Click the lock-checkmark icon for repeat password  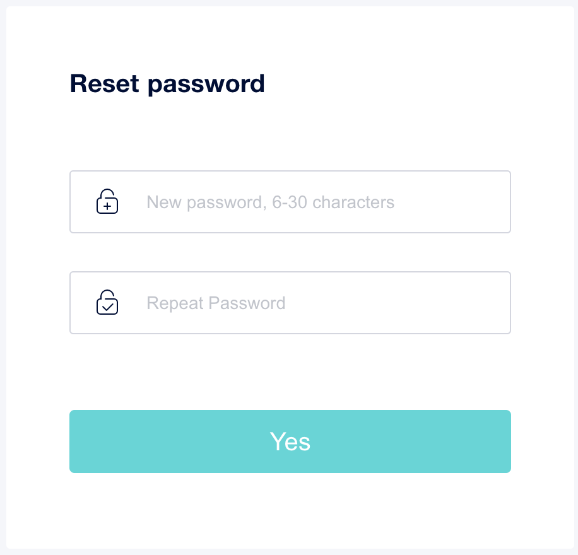pyautogui.click(x=107, y=303)
